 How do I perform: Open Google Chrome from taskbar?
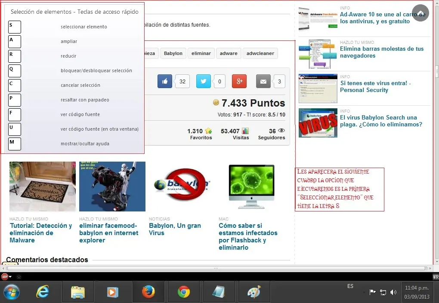click(x=184, y=292)
